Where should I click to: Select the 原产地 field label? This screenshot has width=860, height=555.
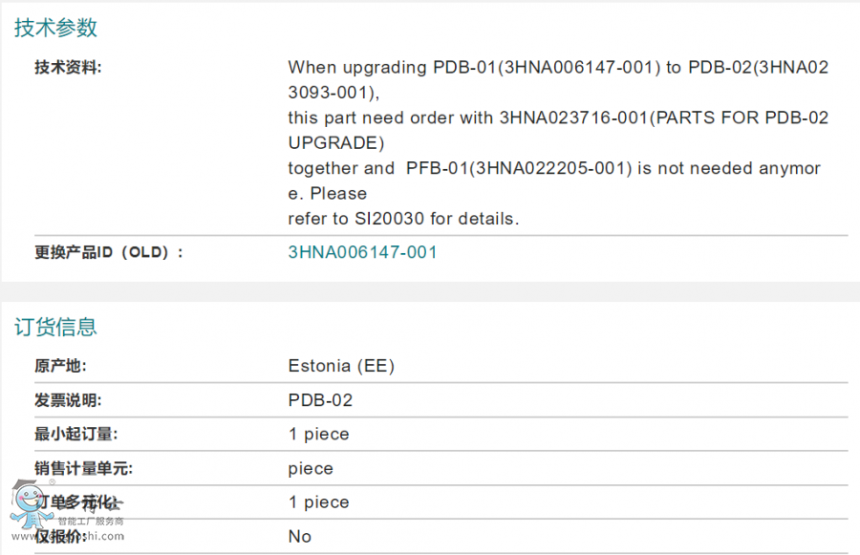60,366
